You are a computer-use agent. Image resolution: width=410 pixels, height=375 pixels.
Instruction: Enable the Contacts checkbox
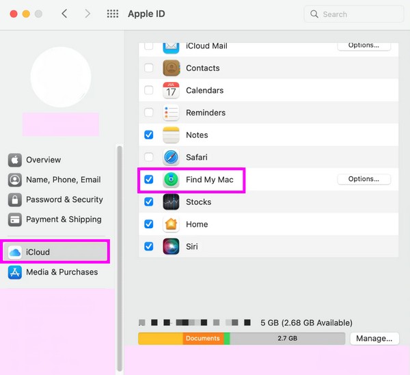coord(149,68)
